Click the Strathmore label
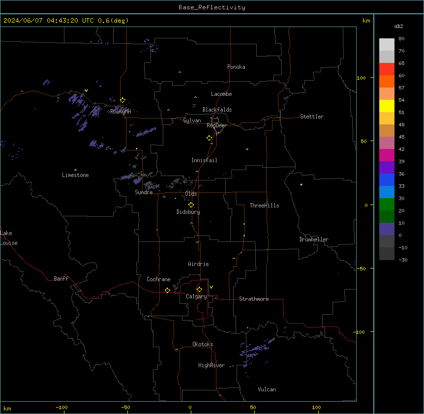The width and height of the screenshot is (424, 414). tap(254, 299)
